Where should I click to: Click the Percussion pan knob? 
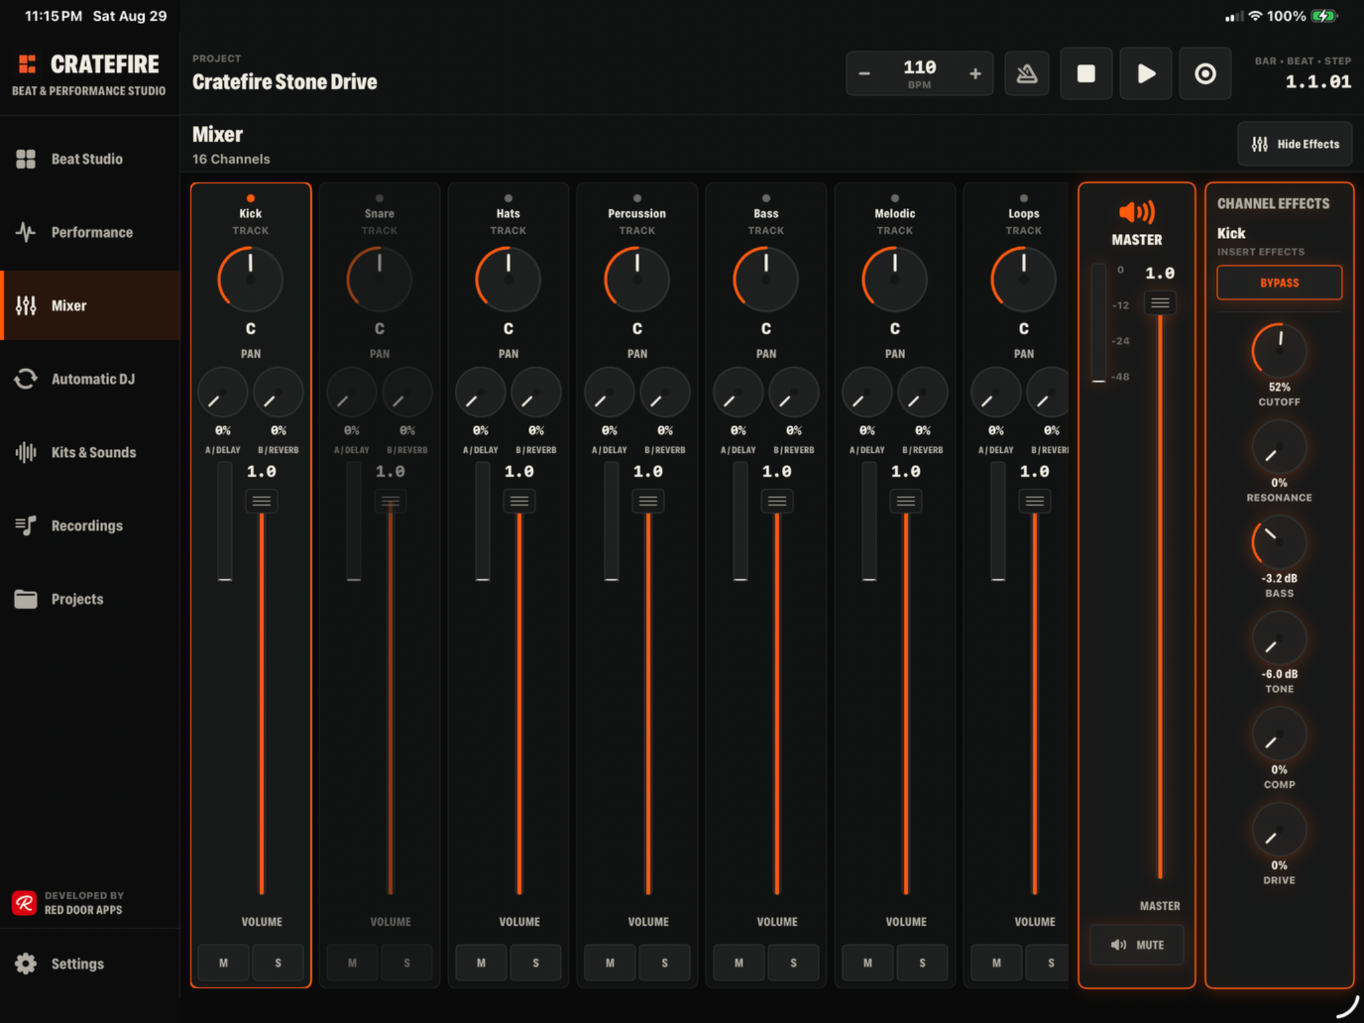pos(637,280)
